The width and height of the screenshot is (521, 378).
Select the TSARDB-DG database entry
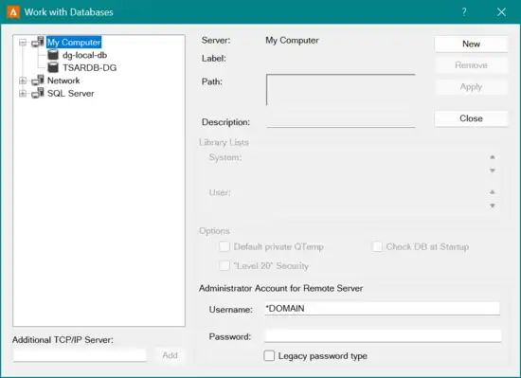click(90, 68)
